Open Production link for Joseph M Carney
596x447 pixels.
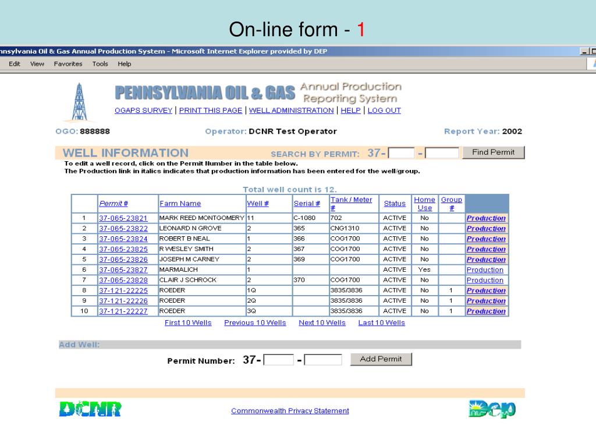point(486,259)
